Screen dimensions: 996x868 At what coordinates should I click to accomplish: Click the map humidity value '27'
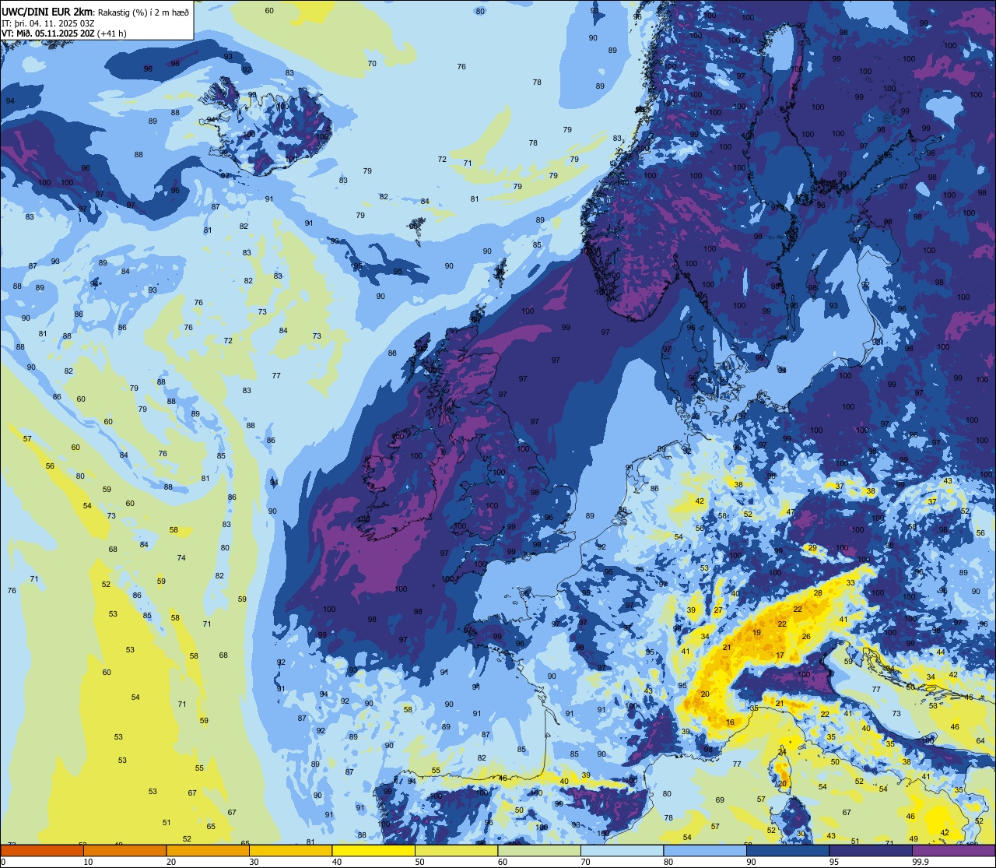(718, 610)
